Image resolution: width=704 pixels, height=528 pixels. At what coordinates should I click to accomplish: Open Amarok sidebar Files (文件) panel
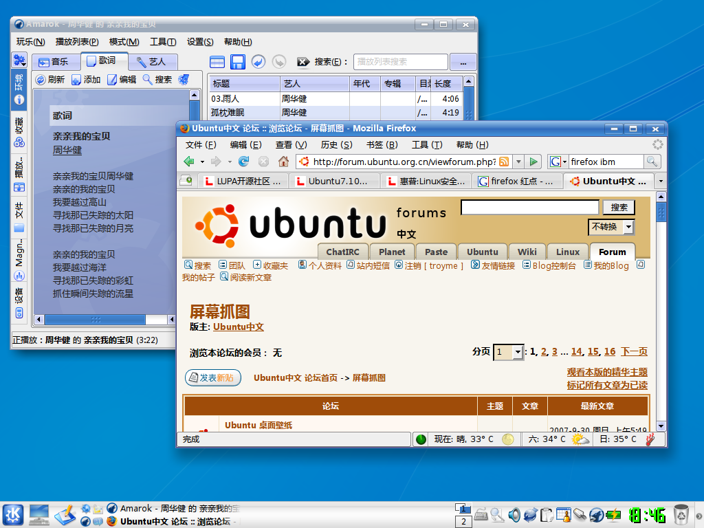(19, 217)
